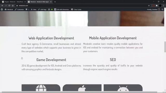Click Customize in the admin bar
166x93 pixels.
[x=19, y=10]
